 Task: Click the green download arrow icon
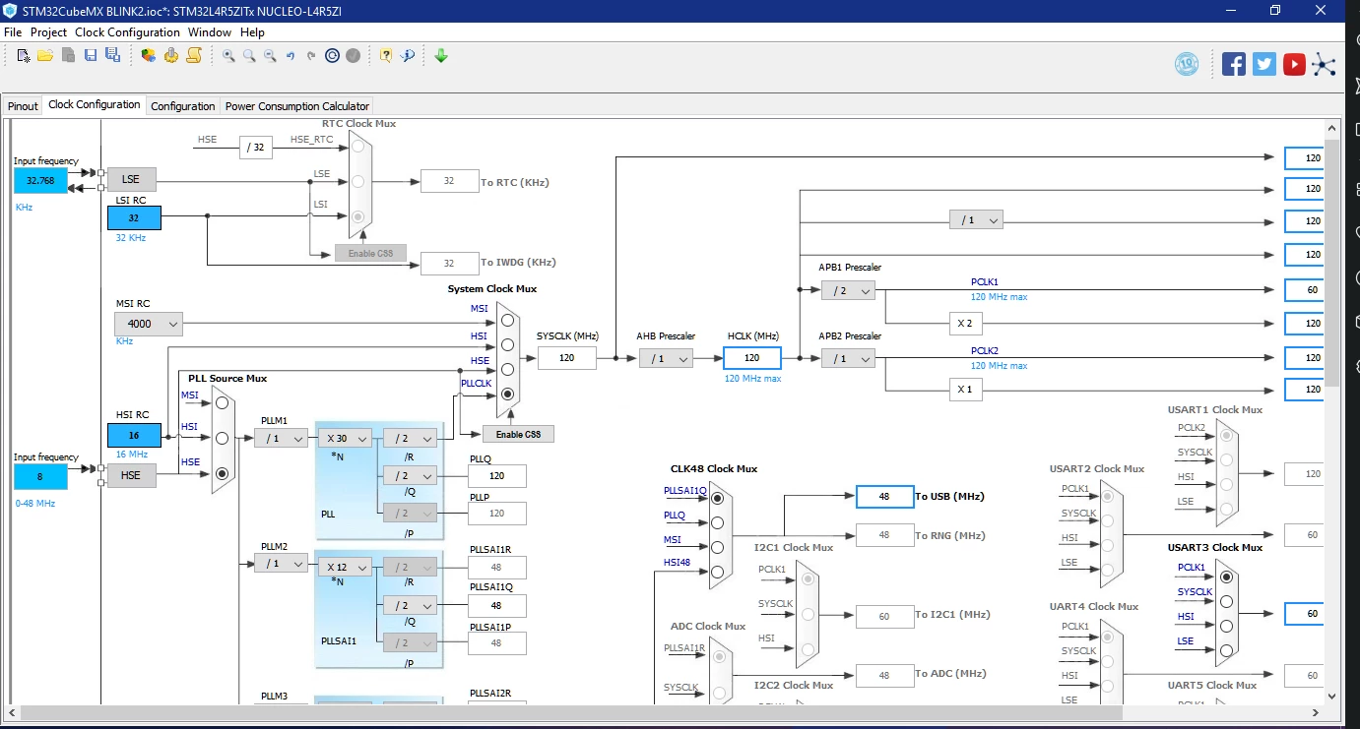click(441, 56)
